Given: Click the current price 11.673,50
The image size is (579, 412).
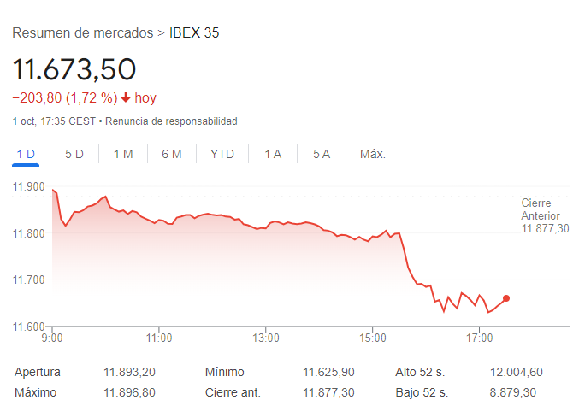Looking at the screenshot, I should [x=74, y=69].
